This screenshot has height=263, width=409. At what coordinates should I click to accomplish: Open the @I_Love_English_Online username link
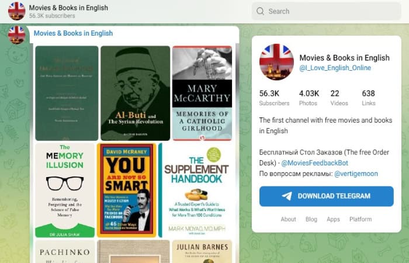(x=335, y=68)
